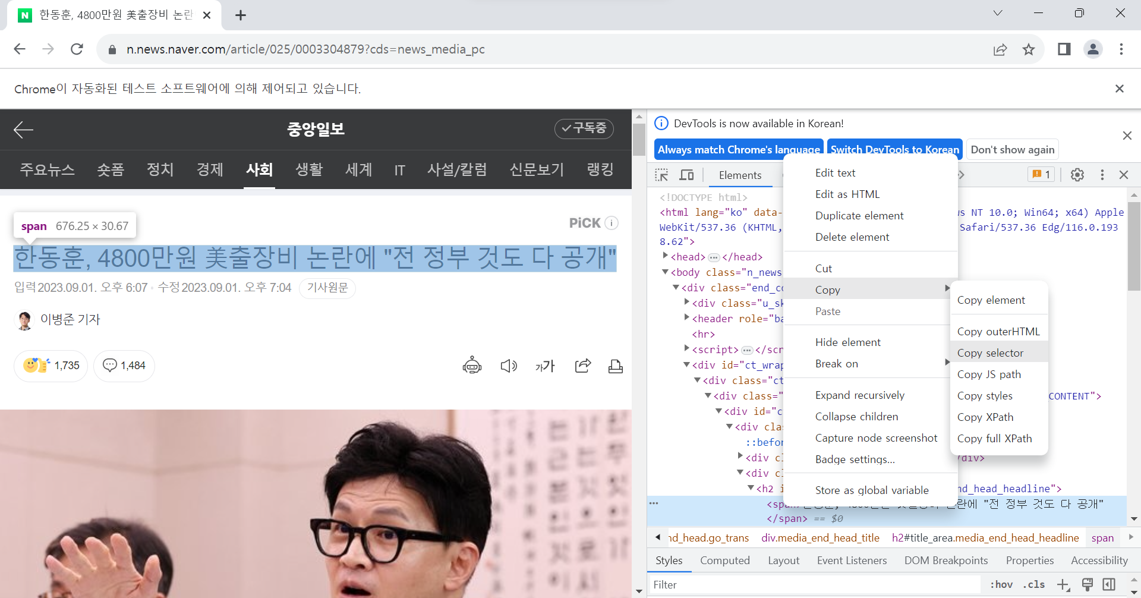The image size is (1141, 598).
Task: Open comments showing 1,484
Action: 124,366
